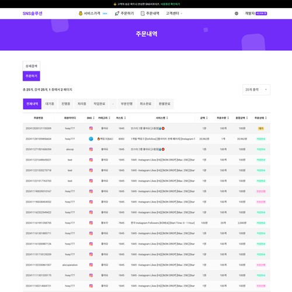Click the 2,000원 total in Followers row
Viewport: 292px width, 292px height.
[x=242, y=223]
